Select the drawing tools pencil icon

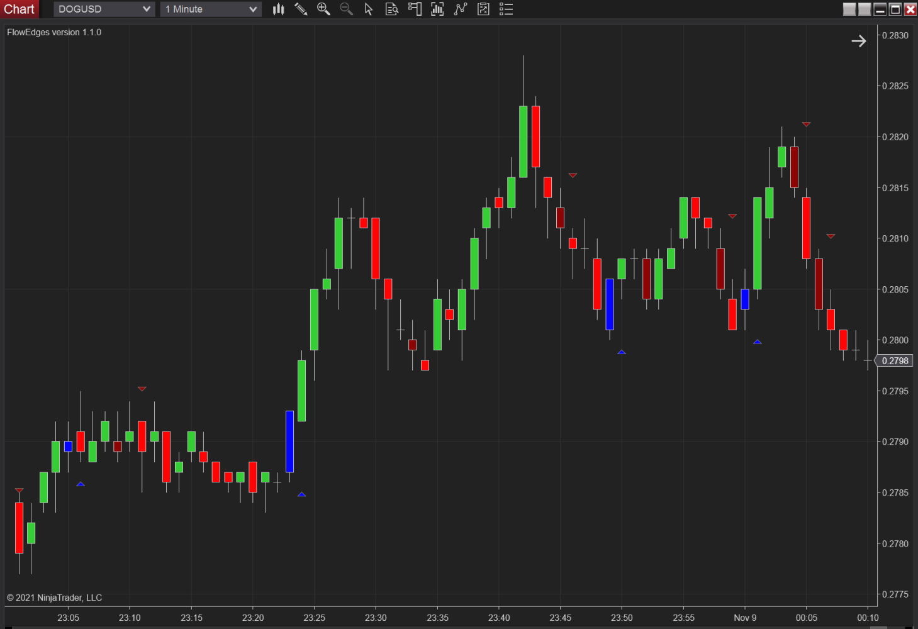click(301, 9)
